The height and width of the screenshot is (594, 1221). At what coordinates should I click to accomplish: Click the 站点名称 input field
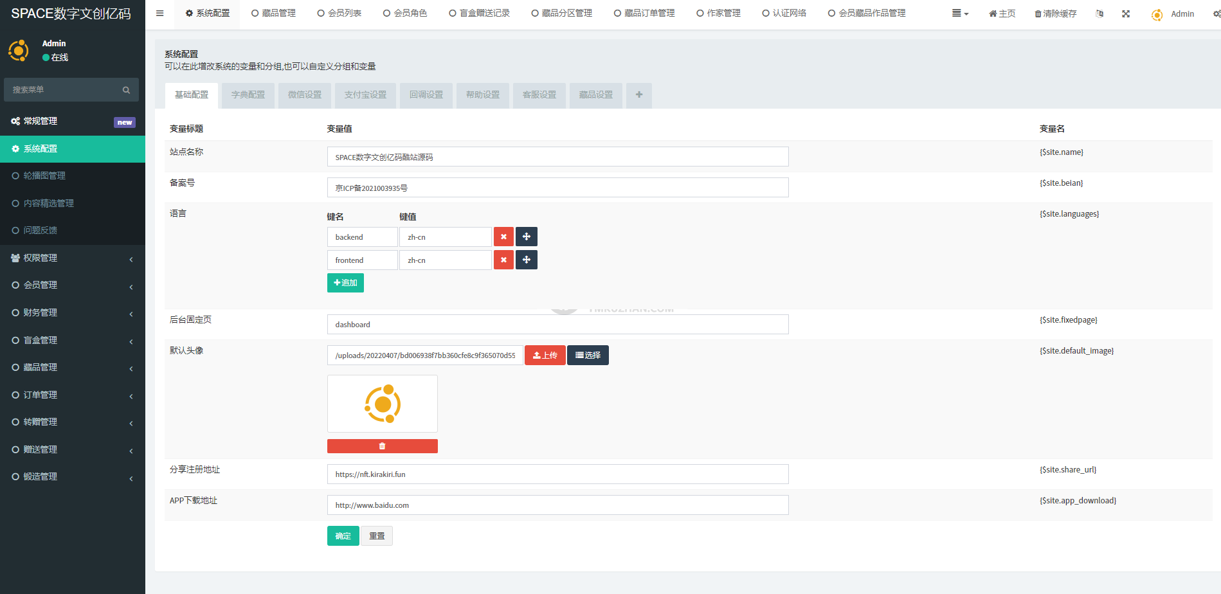coord(557,157)
